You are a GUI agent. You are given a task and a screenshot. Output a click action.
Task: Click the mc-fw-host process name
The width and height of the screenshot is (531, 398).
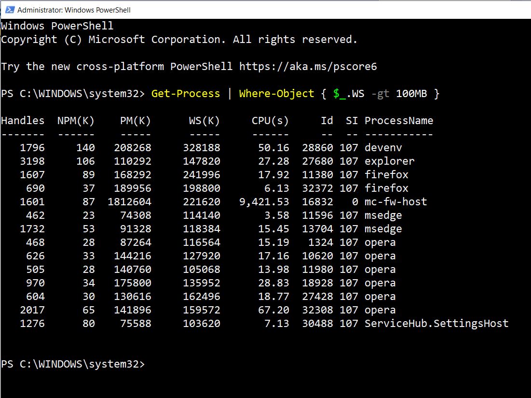click(395, 202)
